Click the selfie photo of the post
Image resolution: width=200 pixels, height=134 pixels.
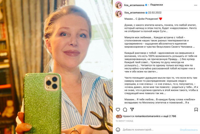pyautogui.click(x=56, y=67)
